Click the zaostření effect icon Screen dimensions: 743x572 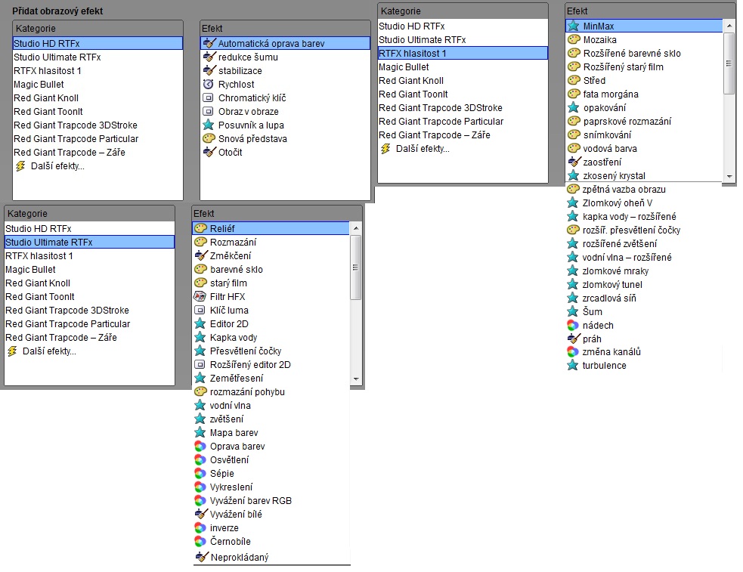click(x=574, y=162)
